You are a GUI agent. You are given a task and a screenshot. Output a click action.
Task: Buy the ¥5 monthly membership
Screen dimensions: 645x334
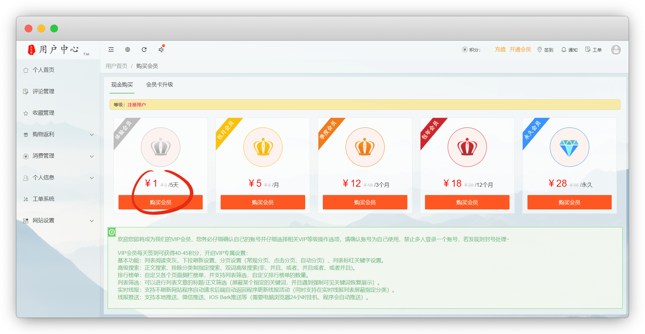[263, 202]
